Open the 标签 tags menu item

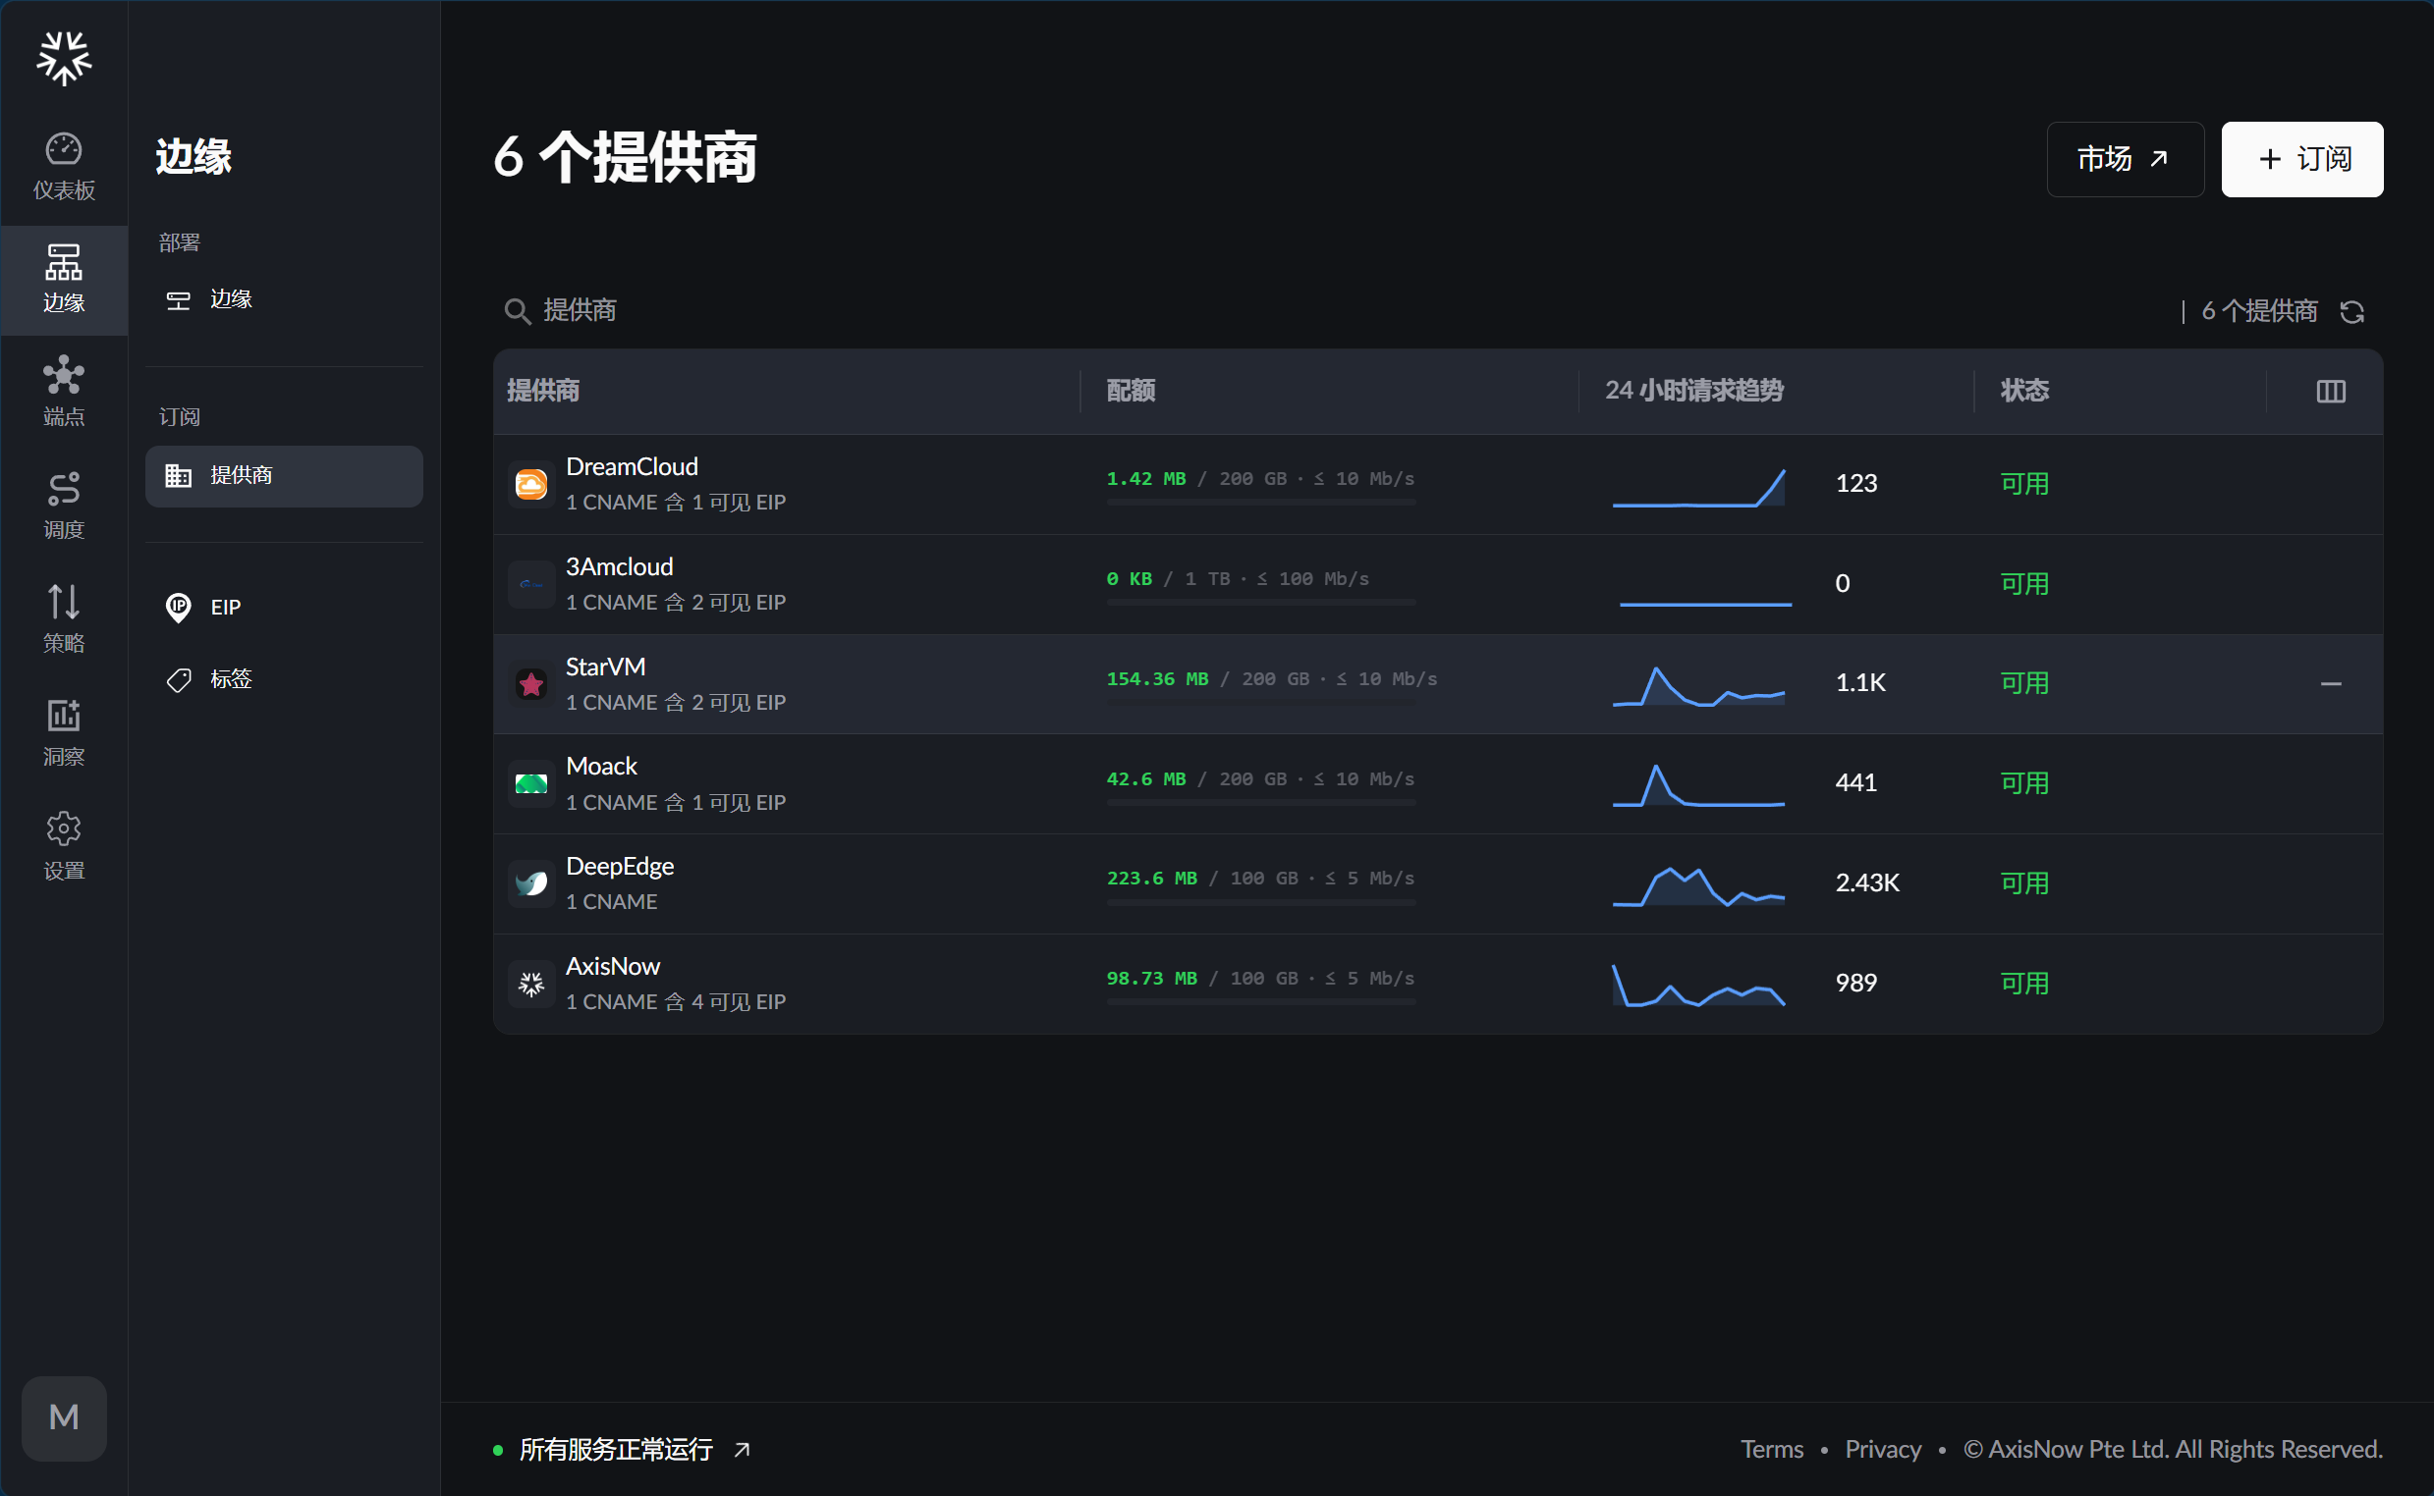point(284,678)
